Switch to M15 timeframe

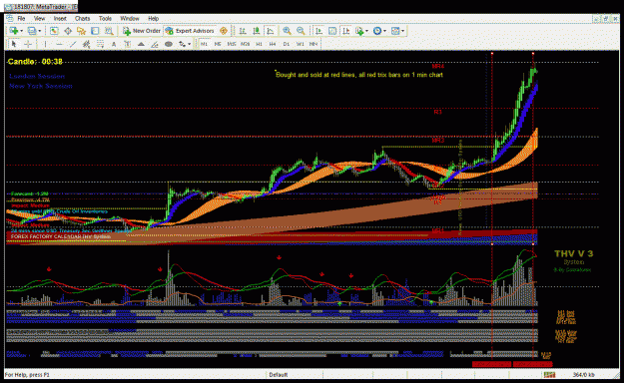[232, 44]
